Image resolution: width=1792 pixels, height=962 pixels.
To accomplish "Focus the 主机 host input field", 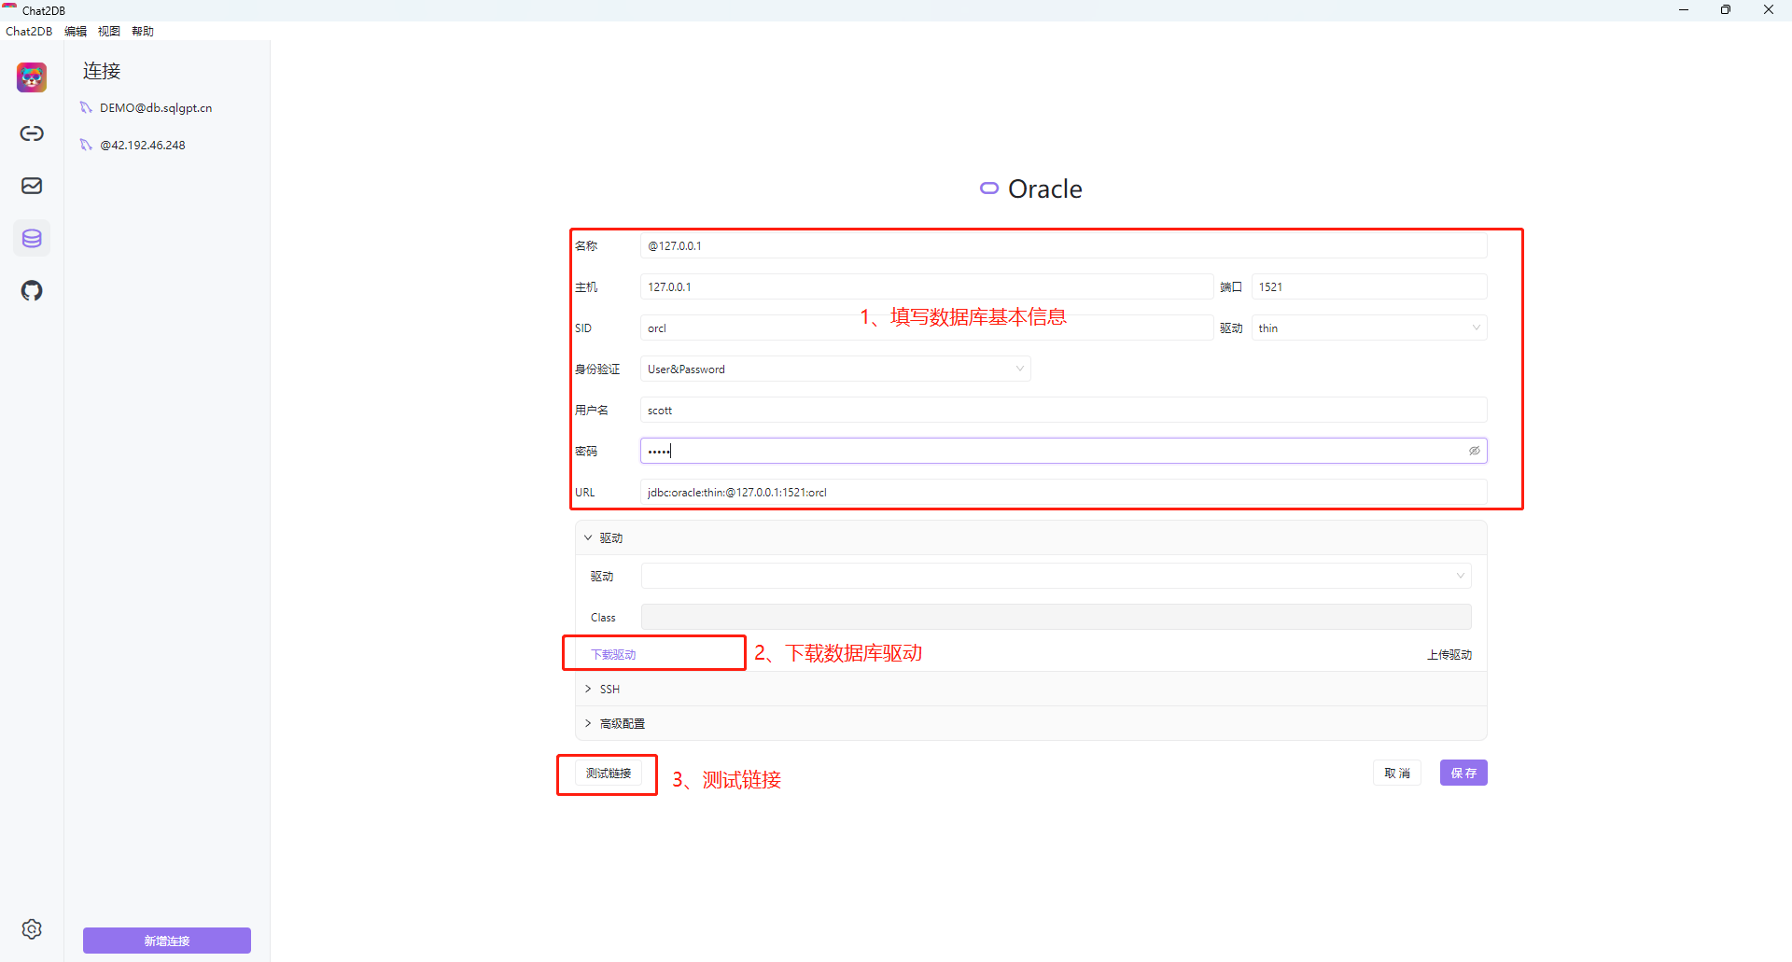I will (926, 286).
